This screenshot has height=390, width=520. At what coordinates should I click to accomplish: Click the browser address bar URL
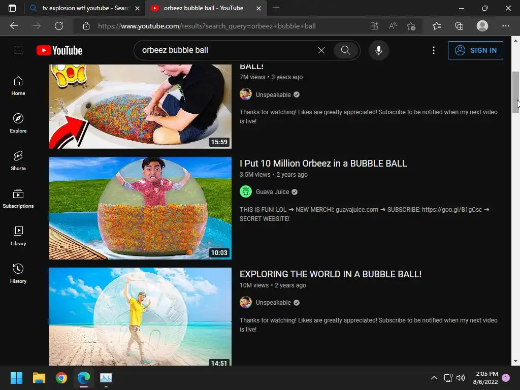(x=207, y=26)
